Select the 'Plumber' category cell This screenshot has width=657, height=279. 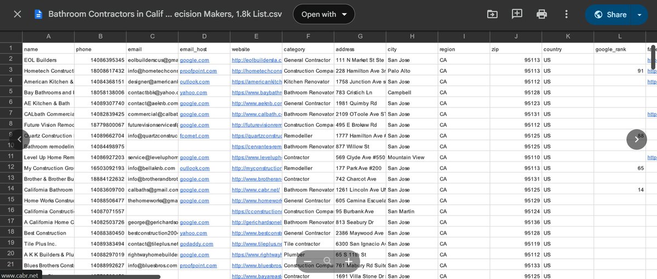point(308,255)
